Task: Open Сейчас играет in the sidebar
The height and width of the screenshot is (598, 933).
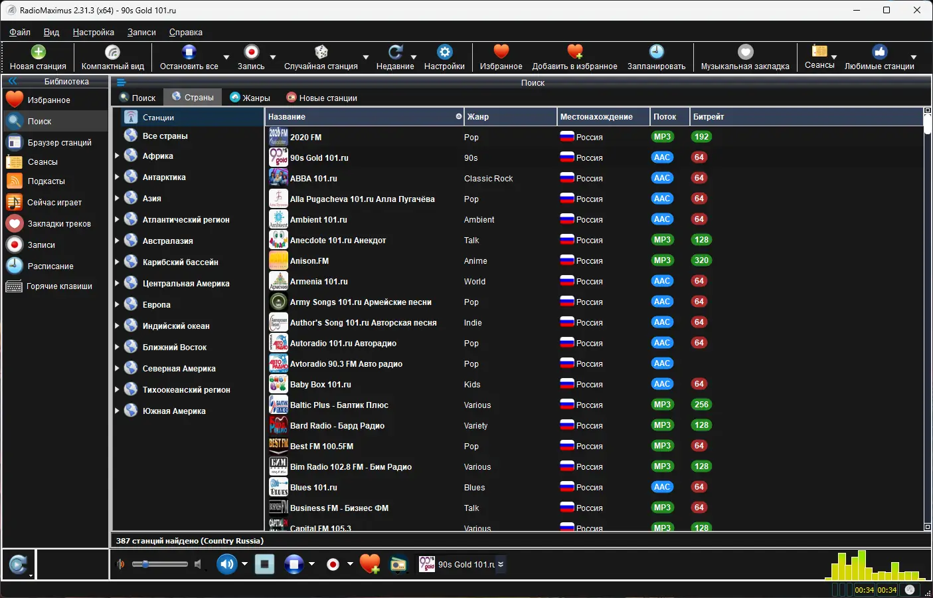Action: (56, 202)
